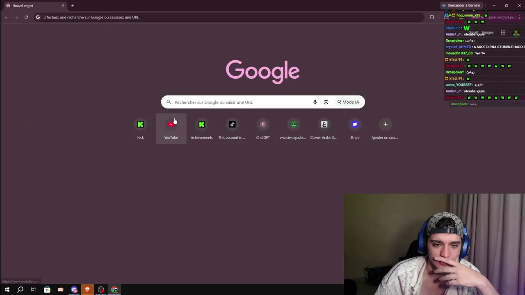This screenshot has height=295, width=525.
Task: Open the Chrome three-dot menu
Action: point(519,17)
